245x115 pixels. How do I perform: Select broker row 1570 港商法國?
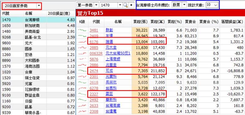pos(38,66)
